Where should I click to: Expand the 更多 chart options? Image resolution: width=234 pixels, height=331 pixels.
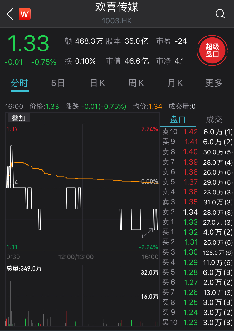214,83
